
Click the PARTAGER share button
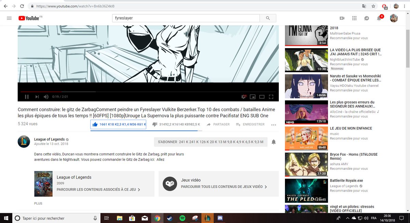[x=218, y=125]
